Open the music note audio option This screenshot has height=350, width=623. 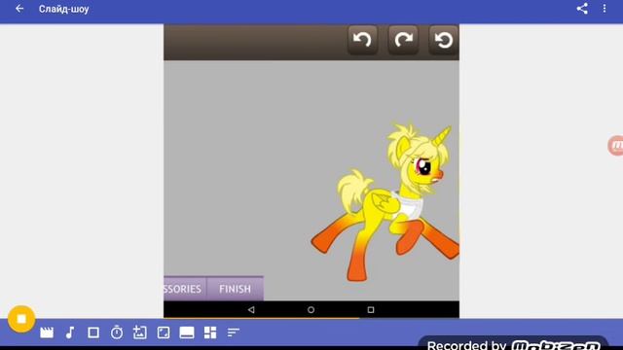click(x=70, y=332)
